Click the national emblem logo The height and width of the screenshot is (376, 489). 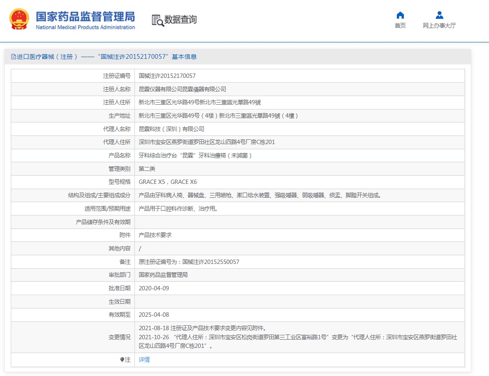[x=19, y=19]
